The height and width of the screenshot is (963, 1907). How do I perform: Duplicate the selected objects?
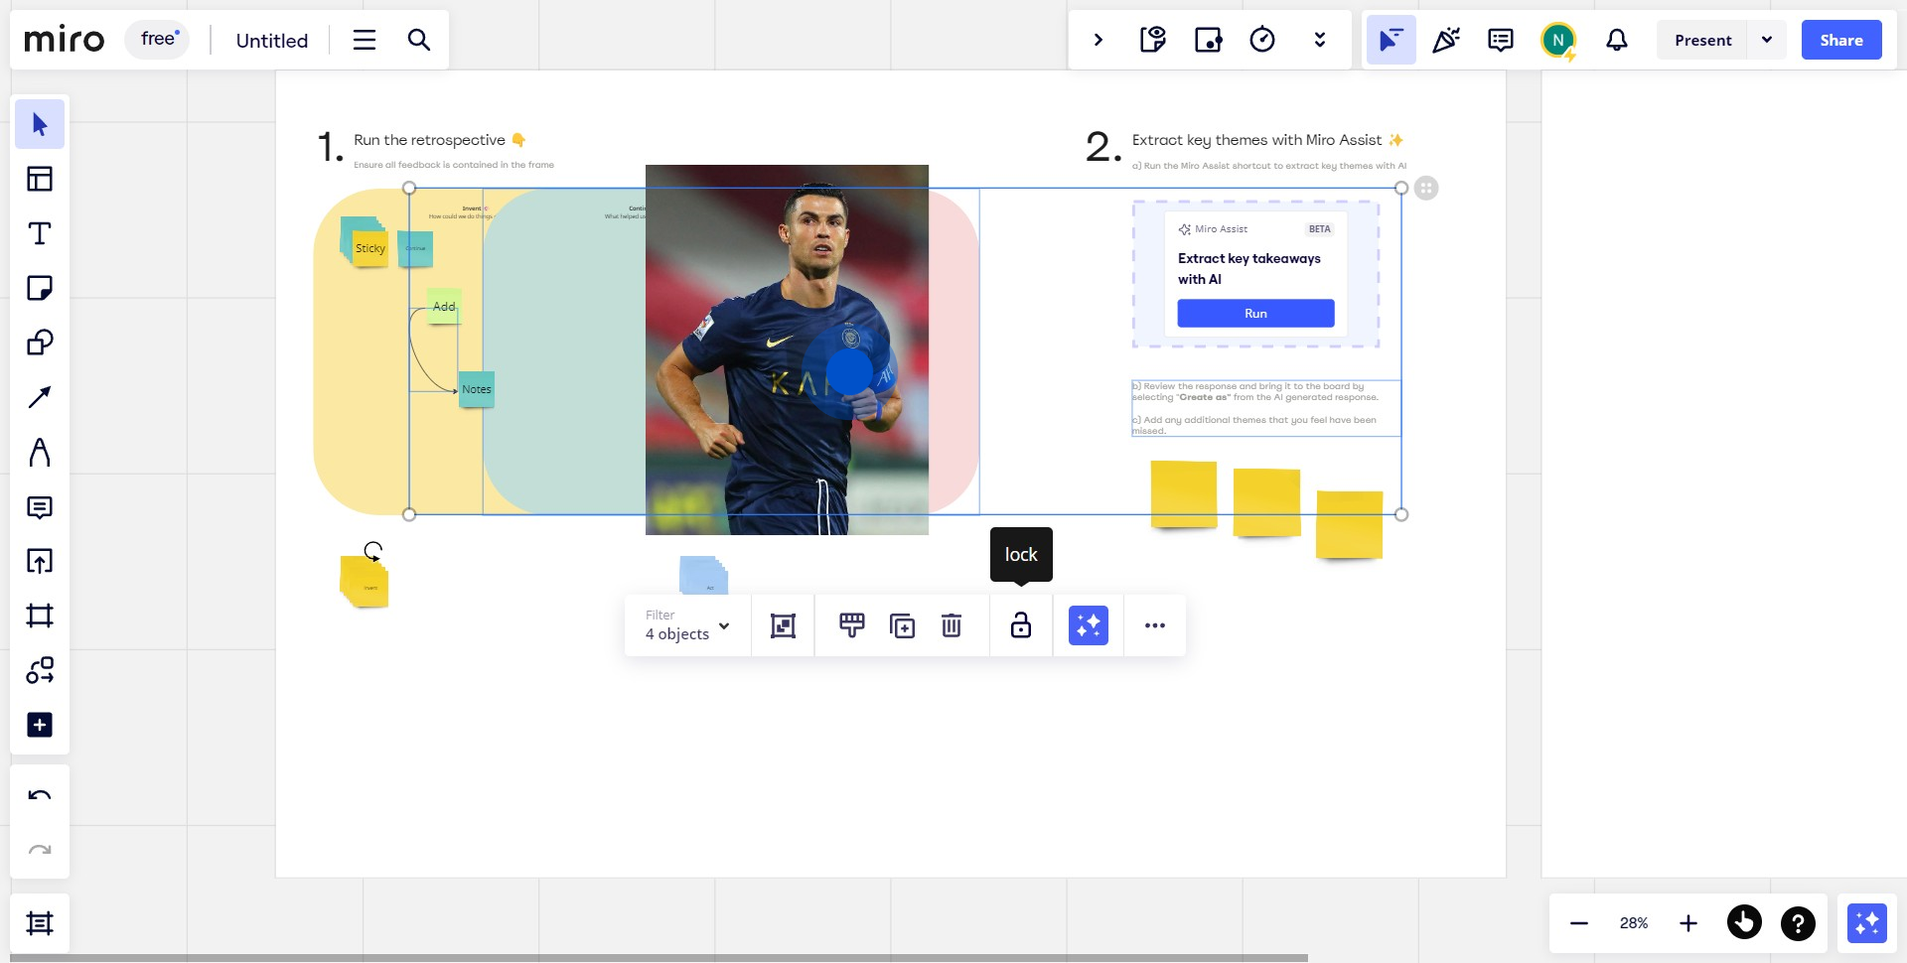(x=902, y=625)
